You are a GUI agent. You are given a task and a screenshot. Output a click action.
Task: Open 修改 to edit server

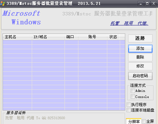[140, 66]
